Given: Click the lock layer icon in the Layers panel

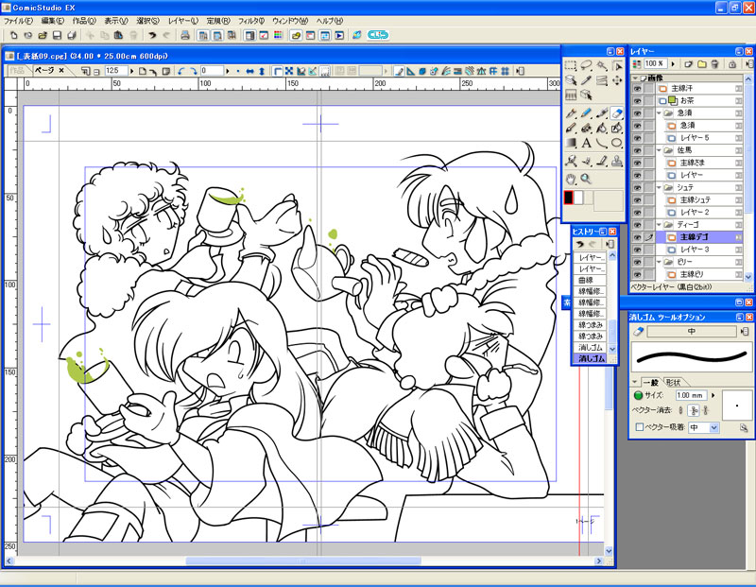Looking at the screenshot, I should point(732,63).
